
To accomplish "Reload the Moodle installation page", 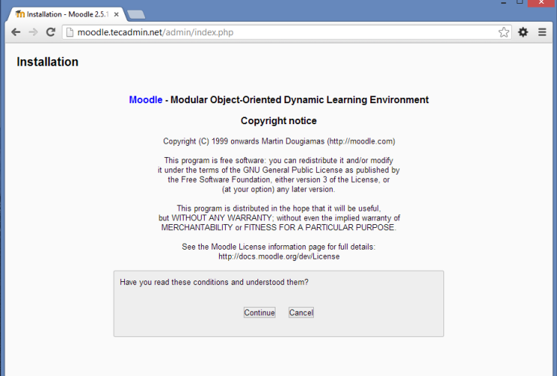I will pyautogui.click(x=50, y=32).
